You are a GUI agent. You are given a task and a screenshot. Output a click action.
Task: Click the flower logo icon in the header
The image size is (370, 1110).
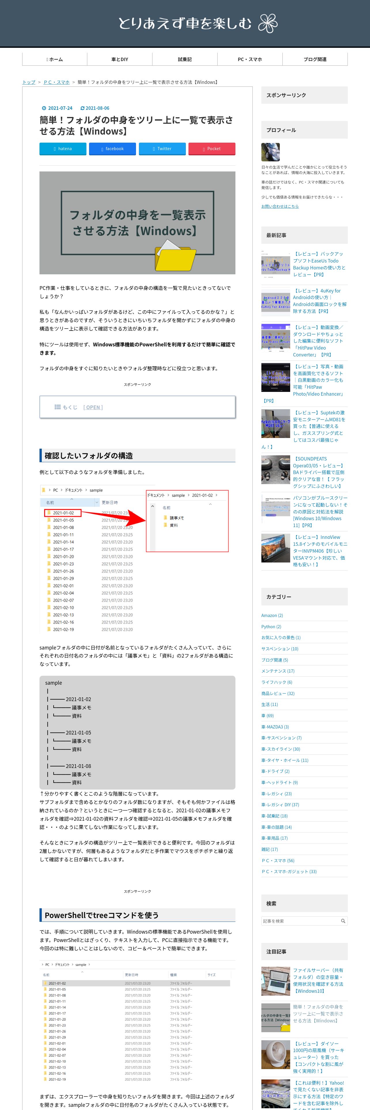pyautogui.click(x=267, y=23)
